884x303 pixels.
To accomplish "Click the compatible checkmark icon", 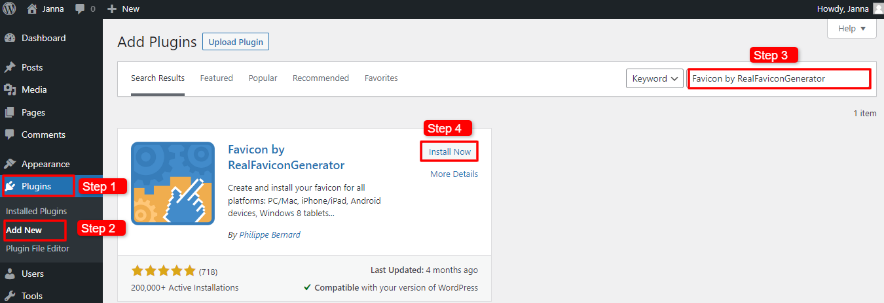I will pos(307,287).
